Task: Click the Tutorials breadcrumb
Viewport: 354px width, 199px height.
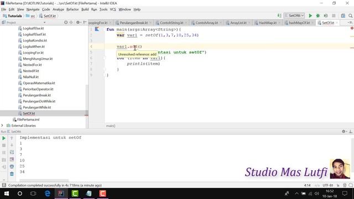Action: [x=12, y=16]
